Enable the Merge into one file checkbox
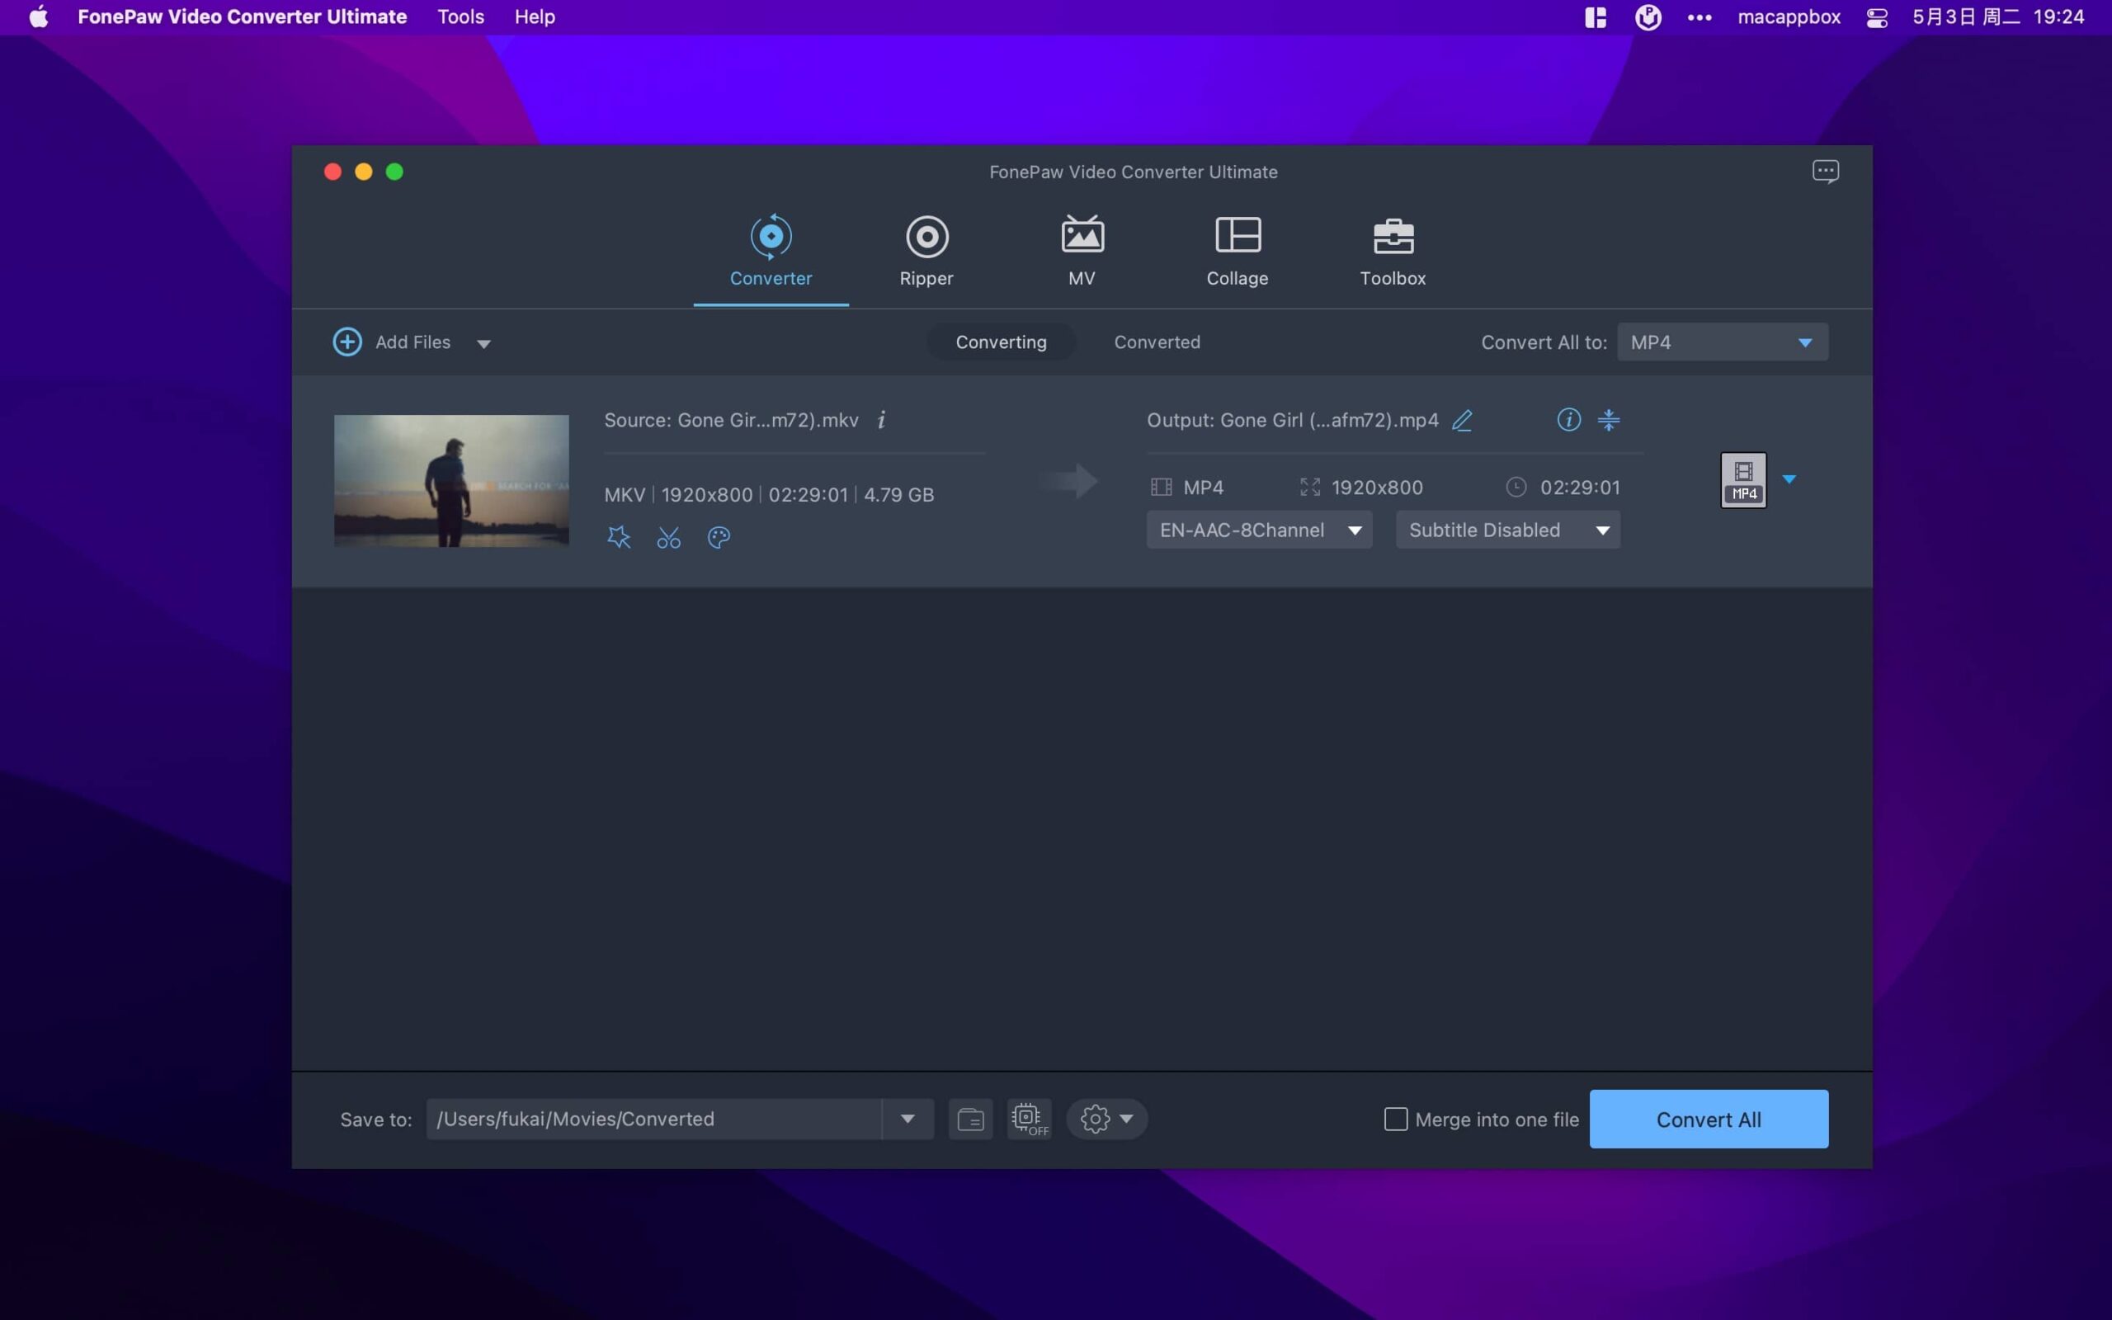The image size is (2112, 1320). pyautogui.click(x=1396, y=1119)
